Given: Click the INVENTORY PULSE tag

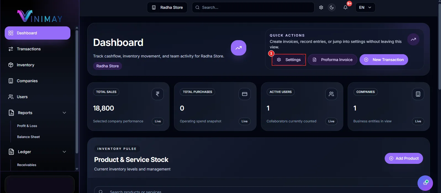Looking at the screenshot, I should point(117,149).
